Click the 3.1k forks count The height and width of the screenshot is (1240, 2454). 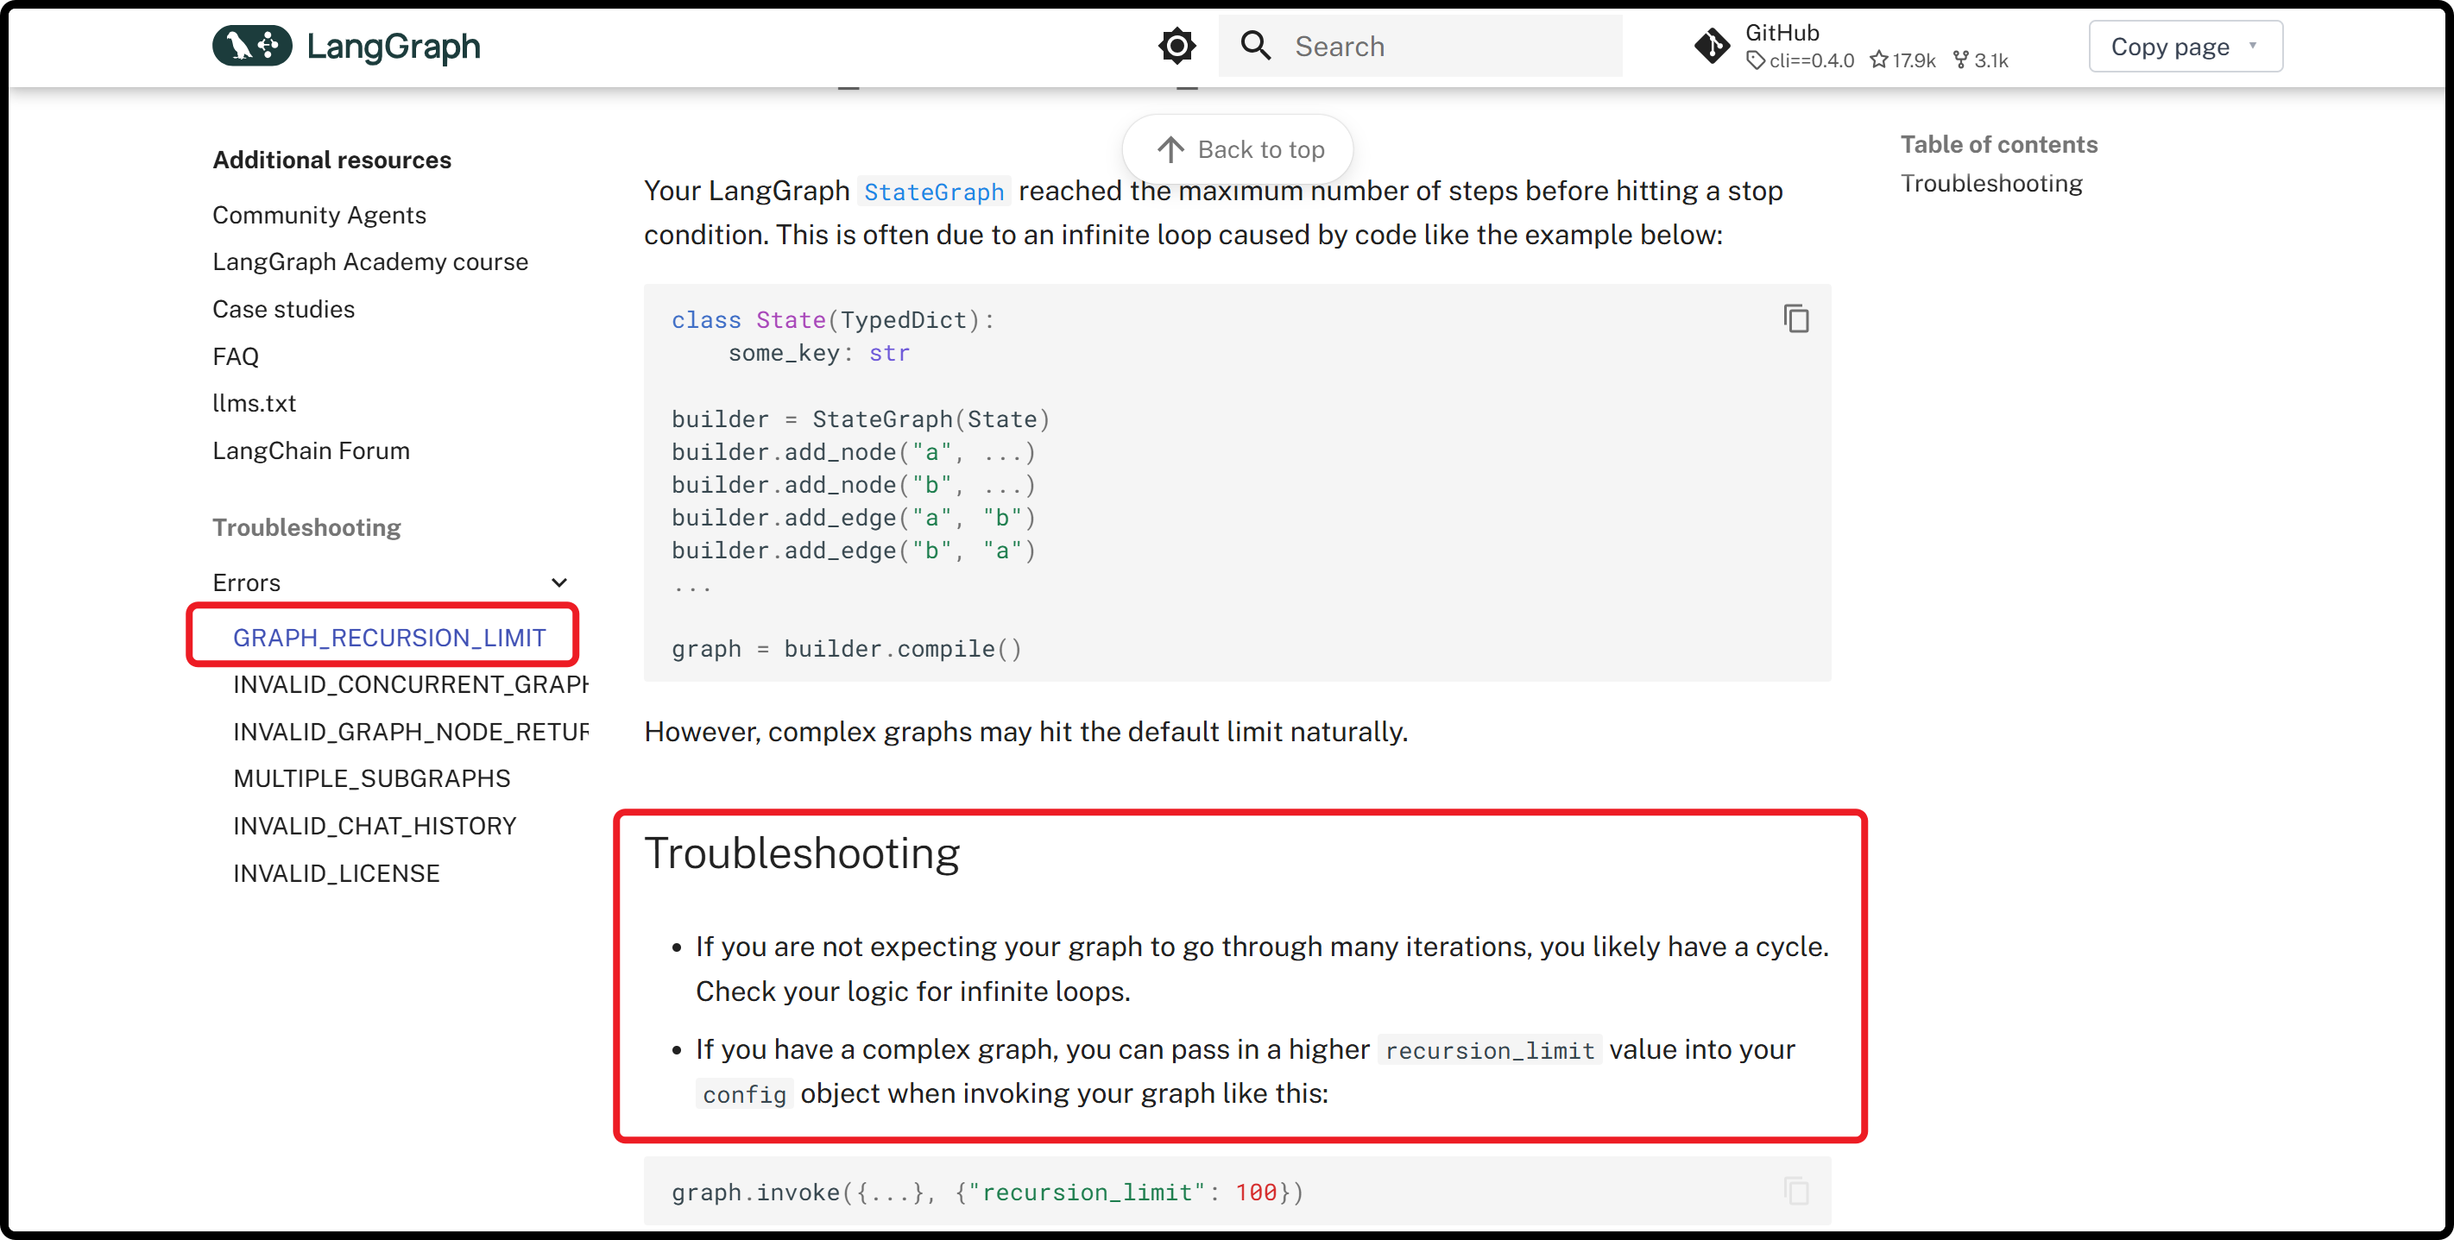pyautogui.click(x=1980, y=61)
